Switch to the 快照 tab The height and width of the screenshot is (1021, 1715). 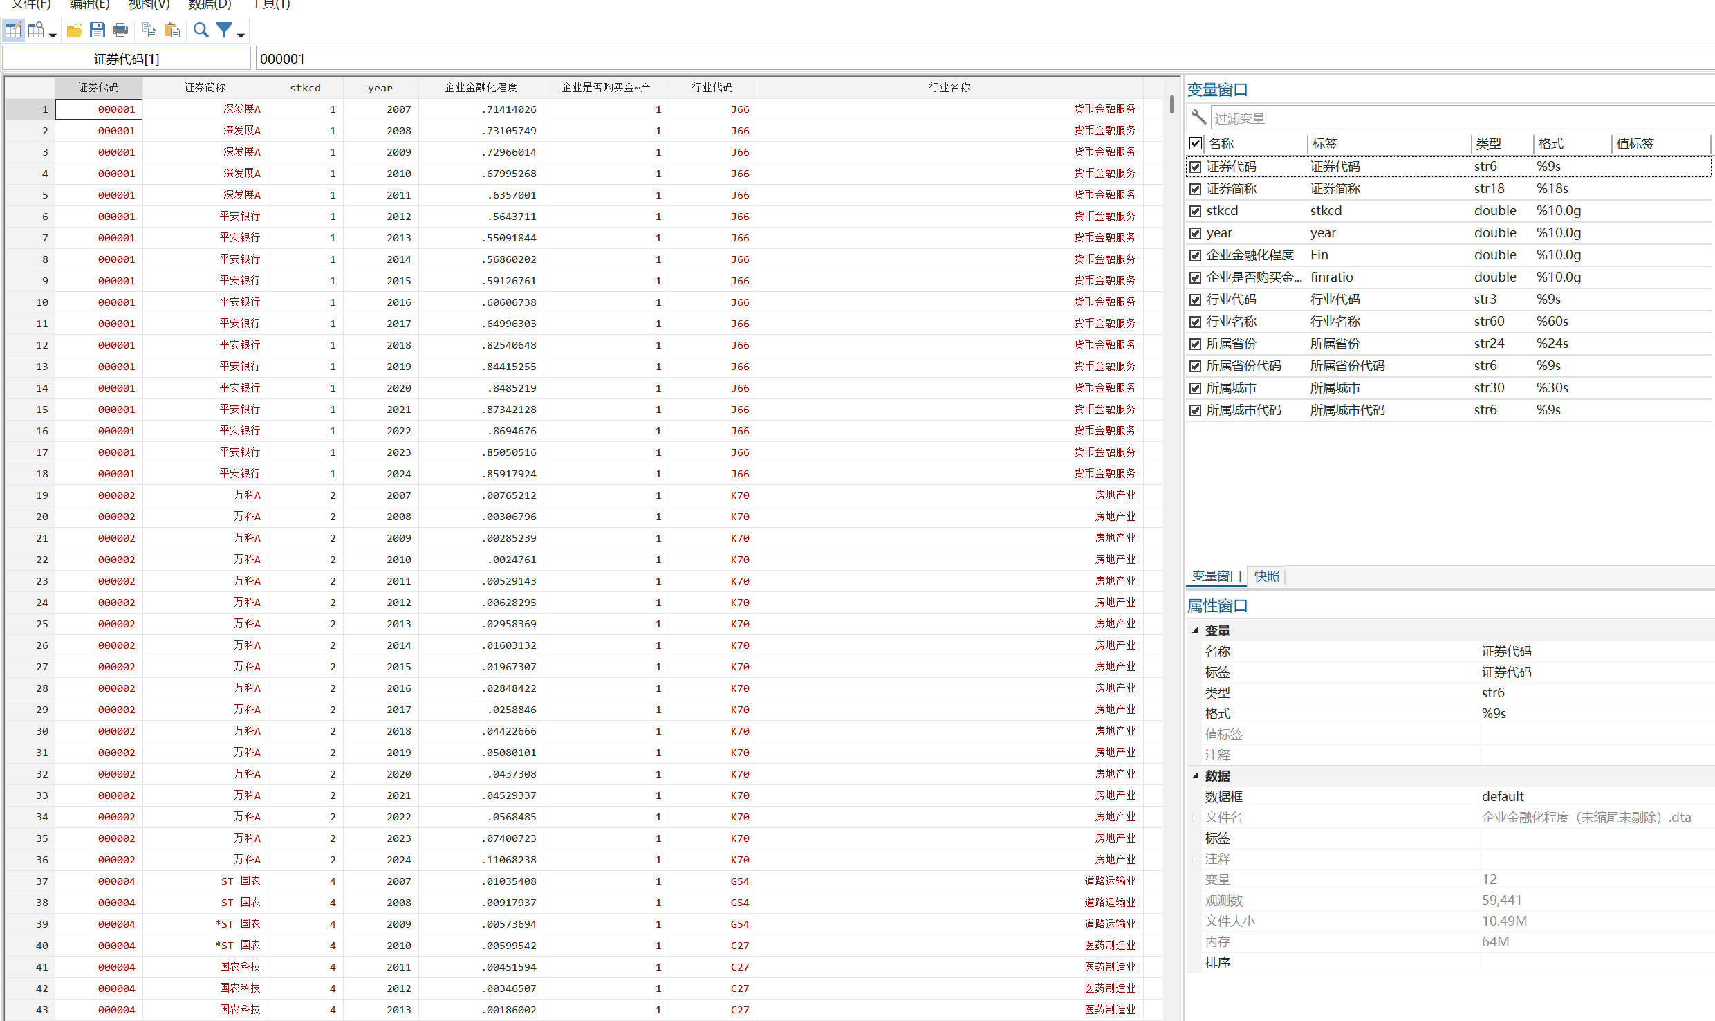click(1266, 576)
